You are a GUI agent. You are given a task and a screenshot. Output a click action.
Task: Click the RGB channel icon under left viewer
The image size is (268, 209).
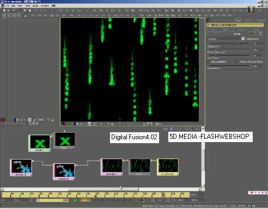pyautogui.click(x=3, y=120)
